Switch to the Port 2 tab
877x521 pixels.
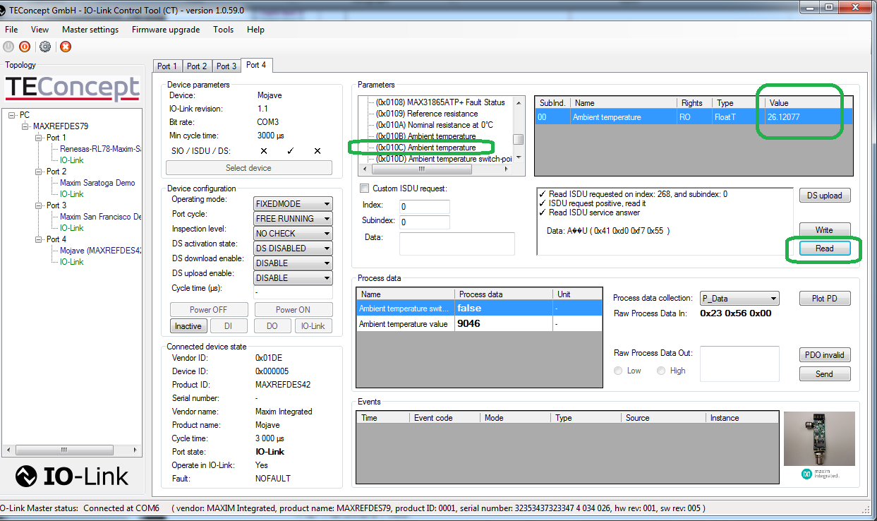click(197, 66)
